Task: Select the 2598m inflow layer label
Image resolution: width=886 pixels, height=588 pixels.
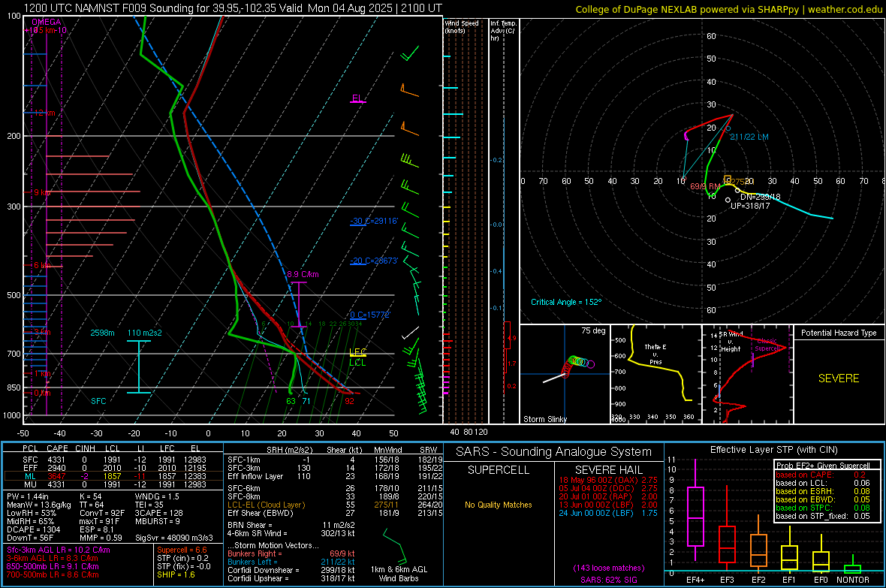Action: (x=102, y=333)
